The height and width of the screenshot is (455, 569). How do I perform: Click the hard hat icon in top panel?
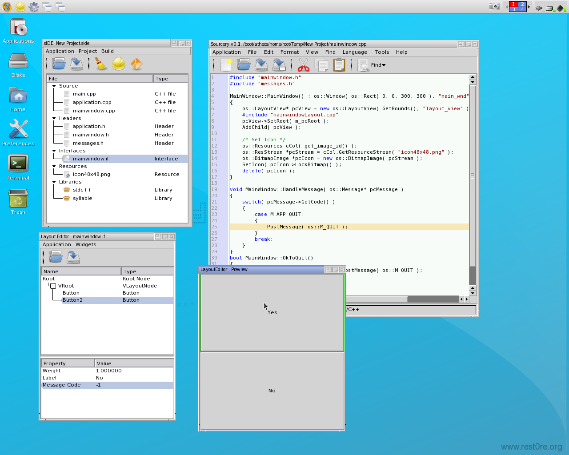pyautogui.click(x=20, y=7)
